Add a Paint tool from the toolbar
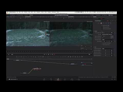The height and width of the screenshot is (92, 123). pyautogui.click(x=24, y=57)
